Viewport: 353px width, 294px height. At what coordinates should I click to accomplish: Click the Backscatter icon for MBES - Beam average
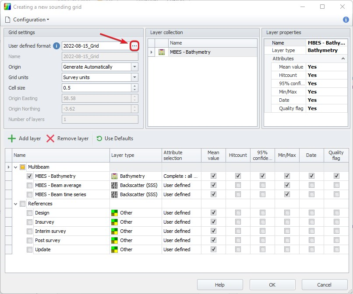[x=115, y=185]
